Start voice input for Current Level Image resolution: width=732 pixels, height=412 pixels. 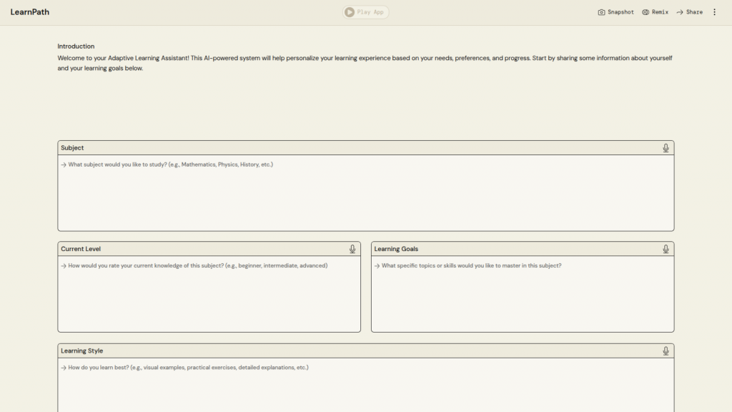[x=352, y=249]
